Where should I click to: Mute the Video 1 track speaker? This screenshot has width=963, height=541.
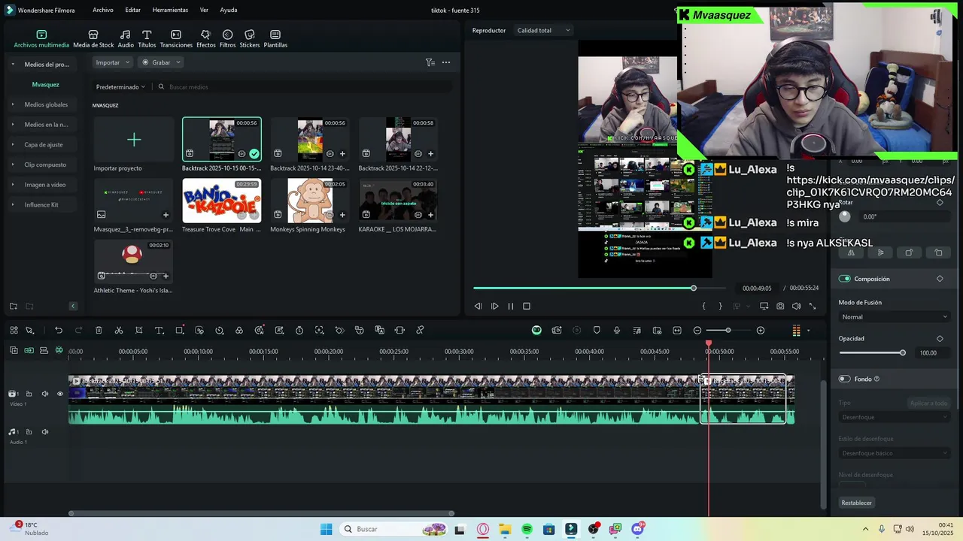click(45, 394)
